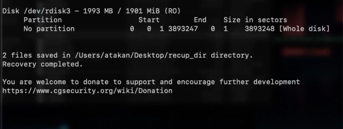The width and height of the screenshot is (343, 129).
Task: Click the "2 files saved in" text
Action: pos(36,55)
